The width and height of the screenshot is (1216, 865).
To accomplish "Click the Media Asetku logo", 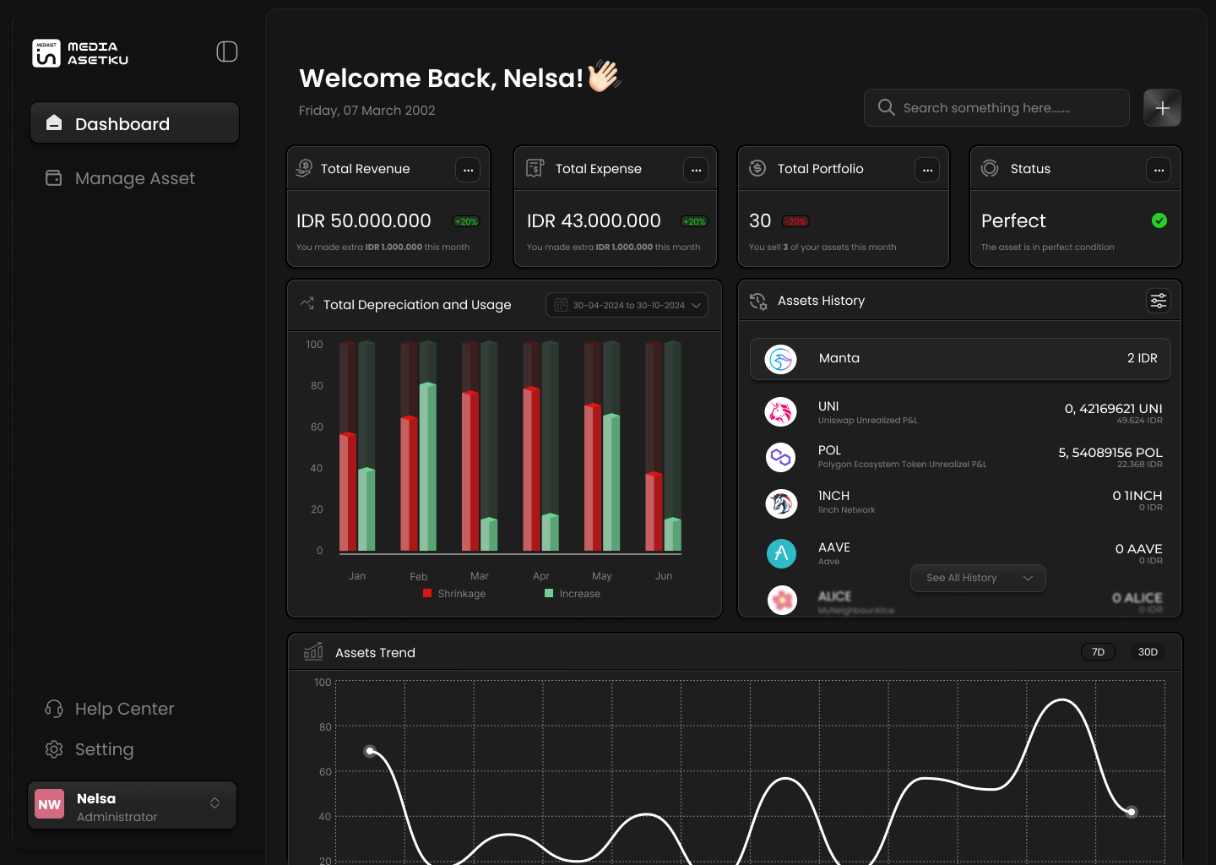I will (x=80, y=52).
